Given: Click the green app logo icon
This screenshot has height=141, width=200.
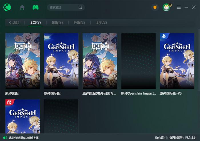Looking at the screenshot, I should [x=7, y=7].
